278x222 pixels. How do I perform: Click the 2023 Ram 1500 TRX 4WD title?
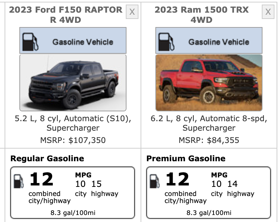pyautogui.click(x=202, y=14)
